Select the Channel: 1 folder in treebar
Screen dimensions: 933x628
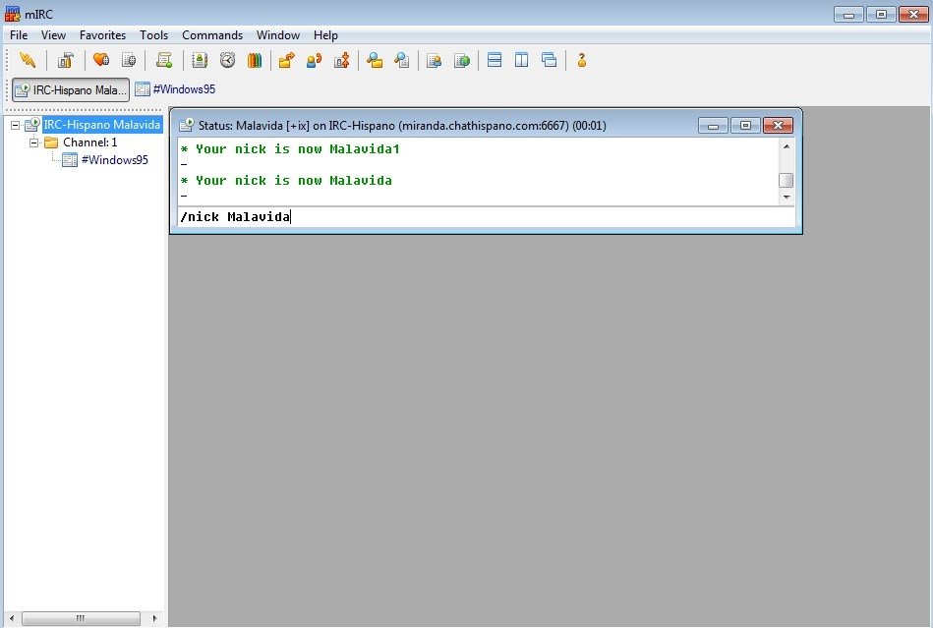(x=89, y=143)
